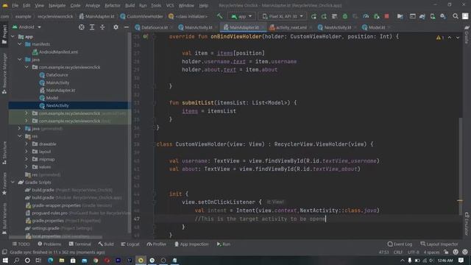Image resolution: width=471 pixels, height=265 pixels.
Task: Open the VCS menu
Action: 170,5
